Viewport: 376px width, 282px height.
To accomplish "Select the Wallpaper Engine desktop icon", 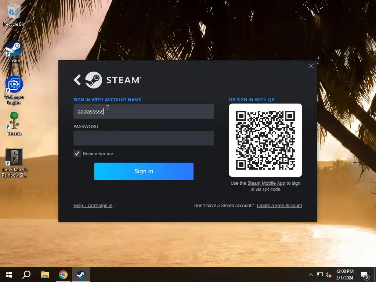I will click(x=14, y=90).
